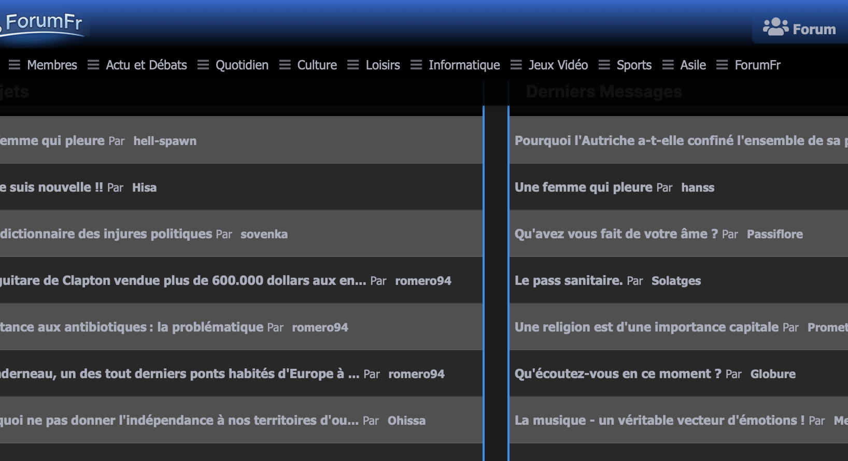
Task: Open the profile link of user hell-spawn
Action: tap(165, 141)
